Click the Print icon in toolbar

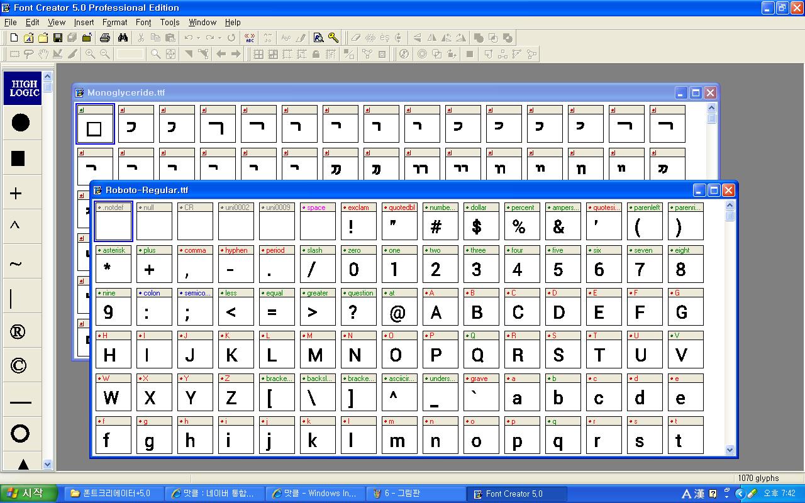pyautogui.click(x=105, y=38)
